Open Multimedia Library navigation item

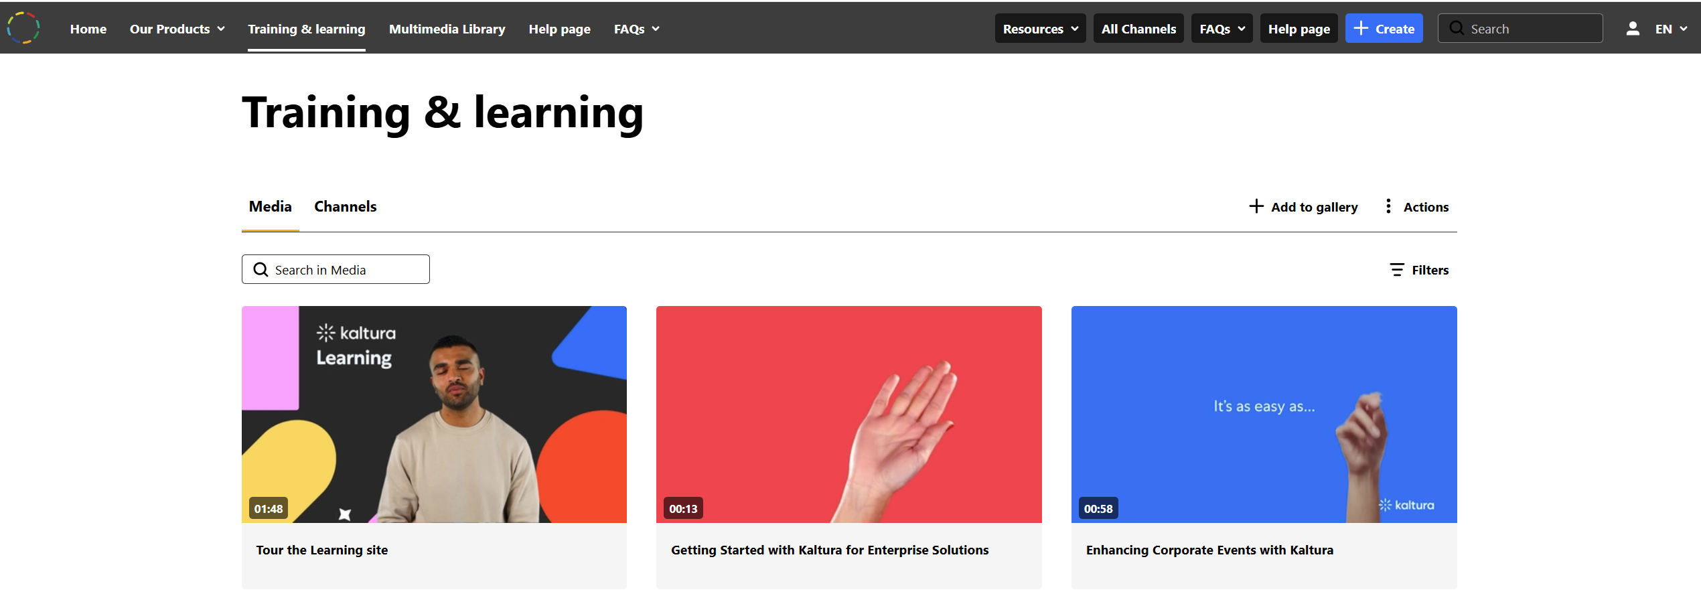click(x=447, y=29)
